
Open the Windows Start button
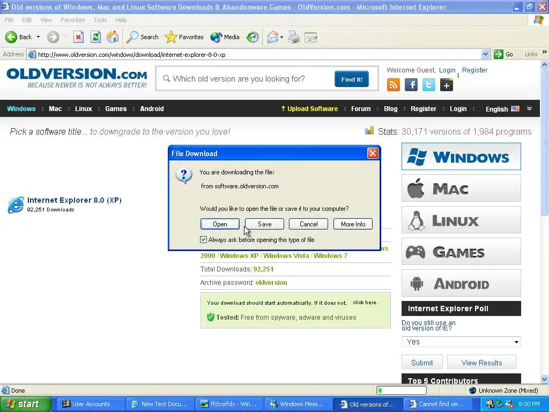(x=26, y=404)
